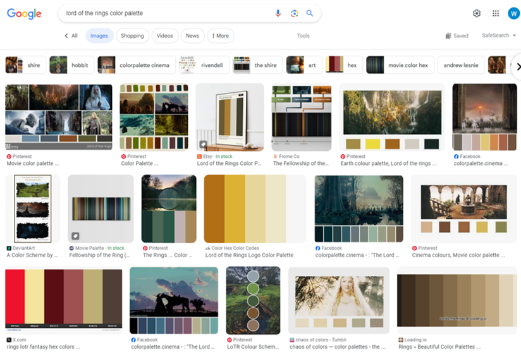The image size is (521, 357).
Task: Expand the SafeSearch dropdown
Action: [498, 35]
